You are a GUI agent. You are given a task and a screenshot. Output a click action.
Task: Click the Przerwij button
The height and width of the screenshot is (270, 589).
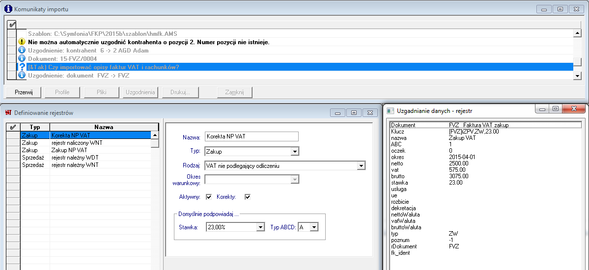24,92
